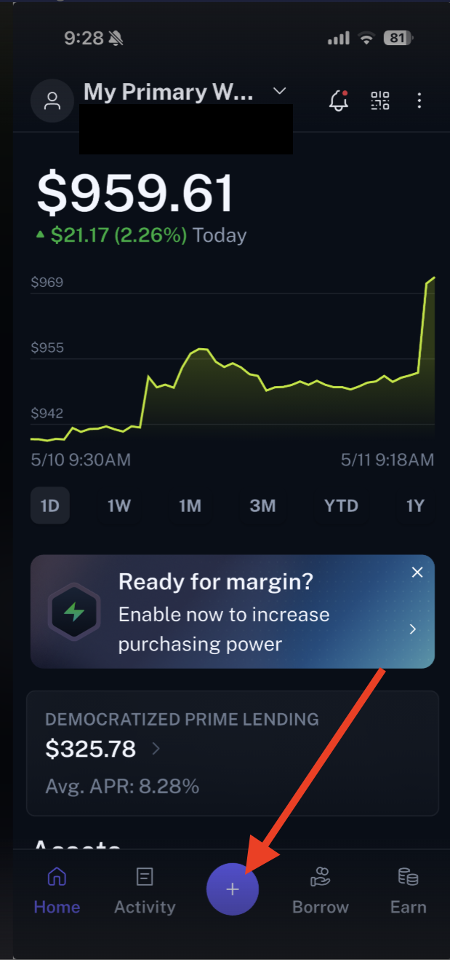Open margin banner right chevron
The image size is (450, 960).
413,629
